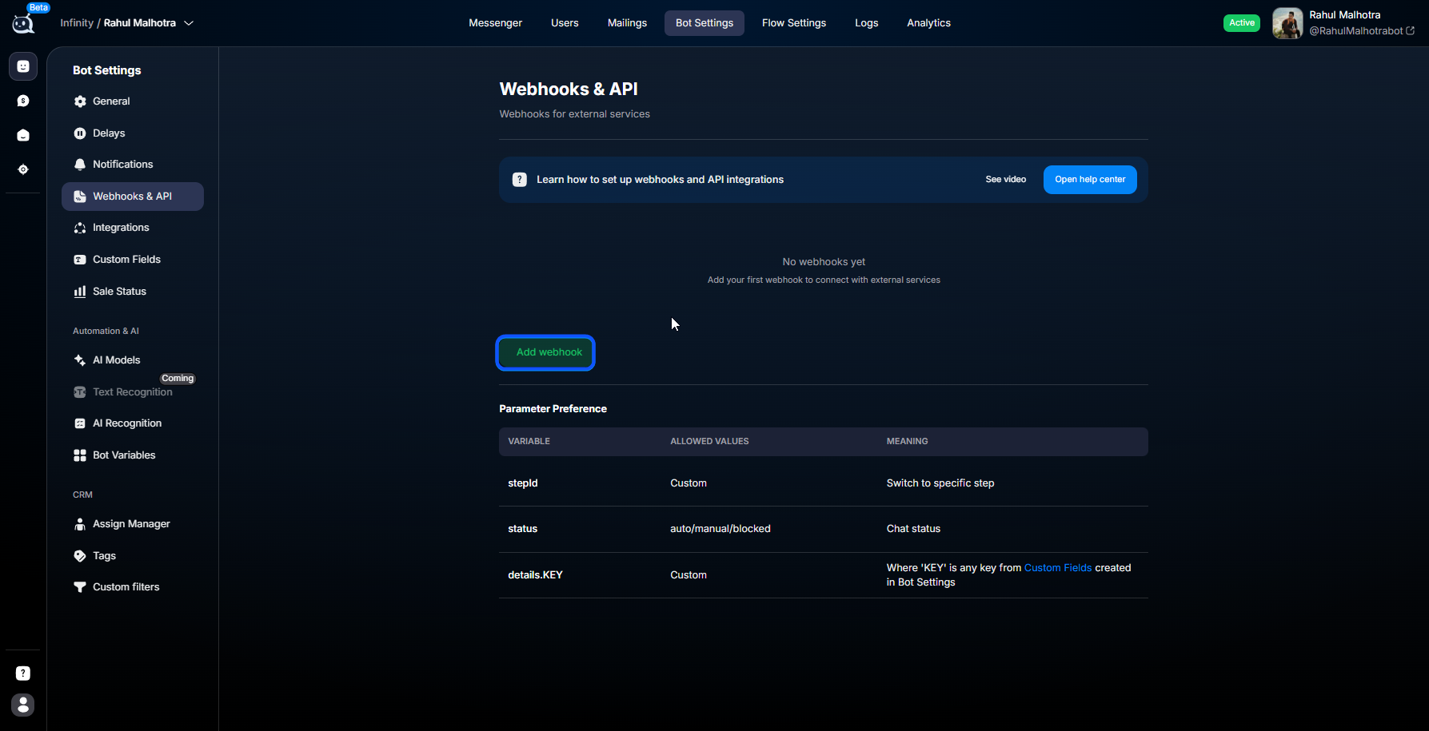The image size is (1429, 731).
Task: Open the Flow Settings tab
Action: coord(794,23)
